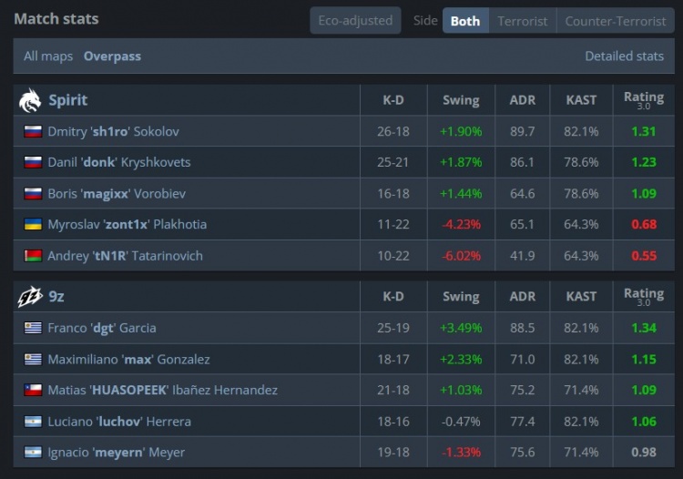Screen dimensions: 683x479
Task: Switch to the All maps tab
Action: click(48, 56)
